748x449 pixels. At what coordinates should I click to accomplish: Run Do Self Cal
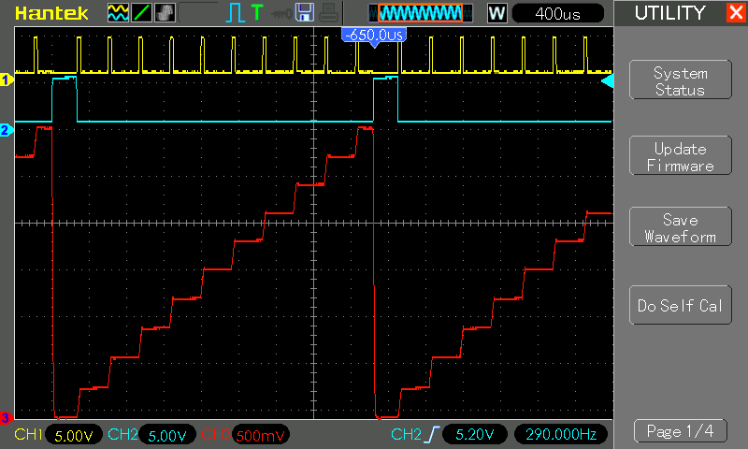680,306
